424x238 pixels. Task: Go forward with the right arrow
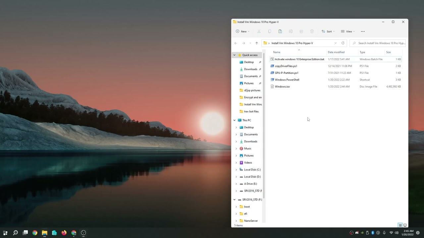[243, 43]
